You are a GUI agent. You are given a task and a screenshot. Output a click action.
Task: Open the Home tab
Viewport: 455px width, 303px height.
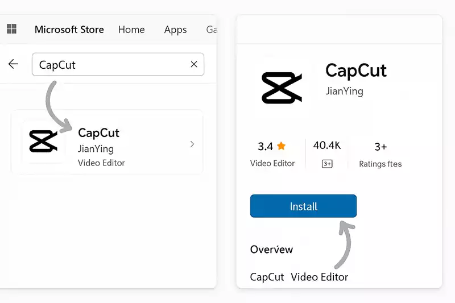click(131, 30)
